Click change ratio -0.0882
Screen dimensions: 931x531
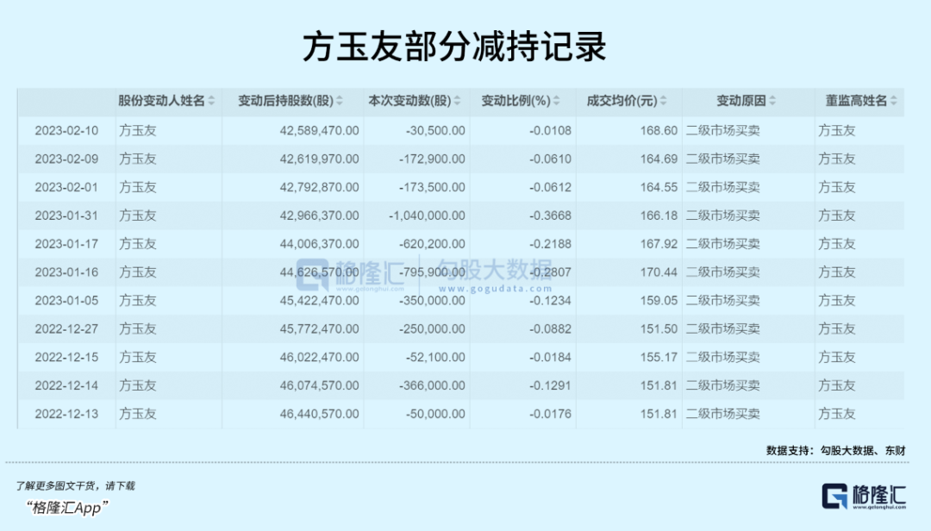(550, 329)
